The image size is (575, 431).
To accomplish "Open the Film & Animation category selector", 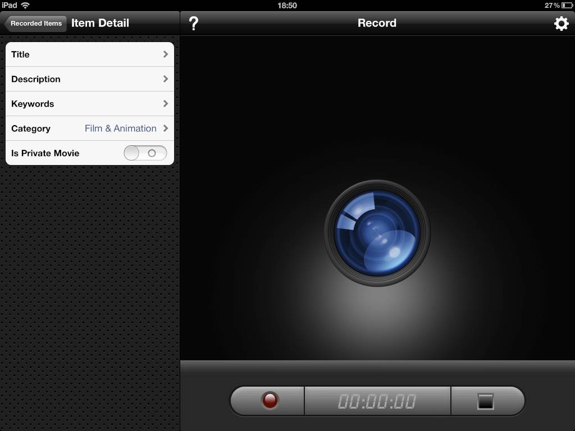I will click(x=121, y=129).
